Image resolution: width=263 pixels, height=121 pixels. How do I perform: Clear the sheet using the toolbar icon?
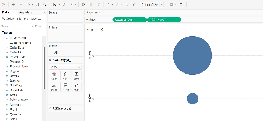(x=71, y=5)
